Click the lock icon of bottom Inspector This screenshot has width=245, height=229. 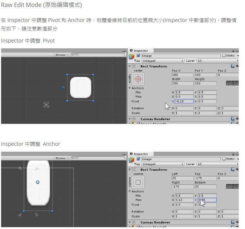[x=233, y=154]
